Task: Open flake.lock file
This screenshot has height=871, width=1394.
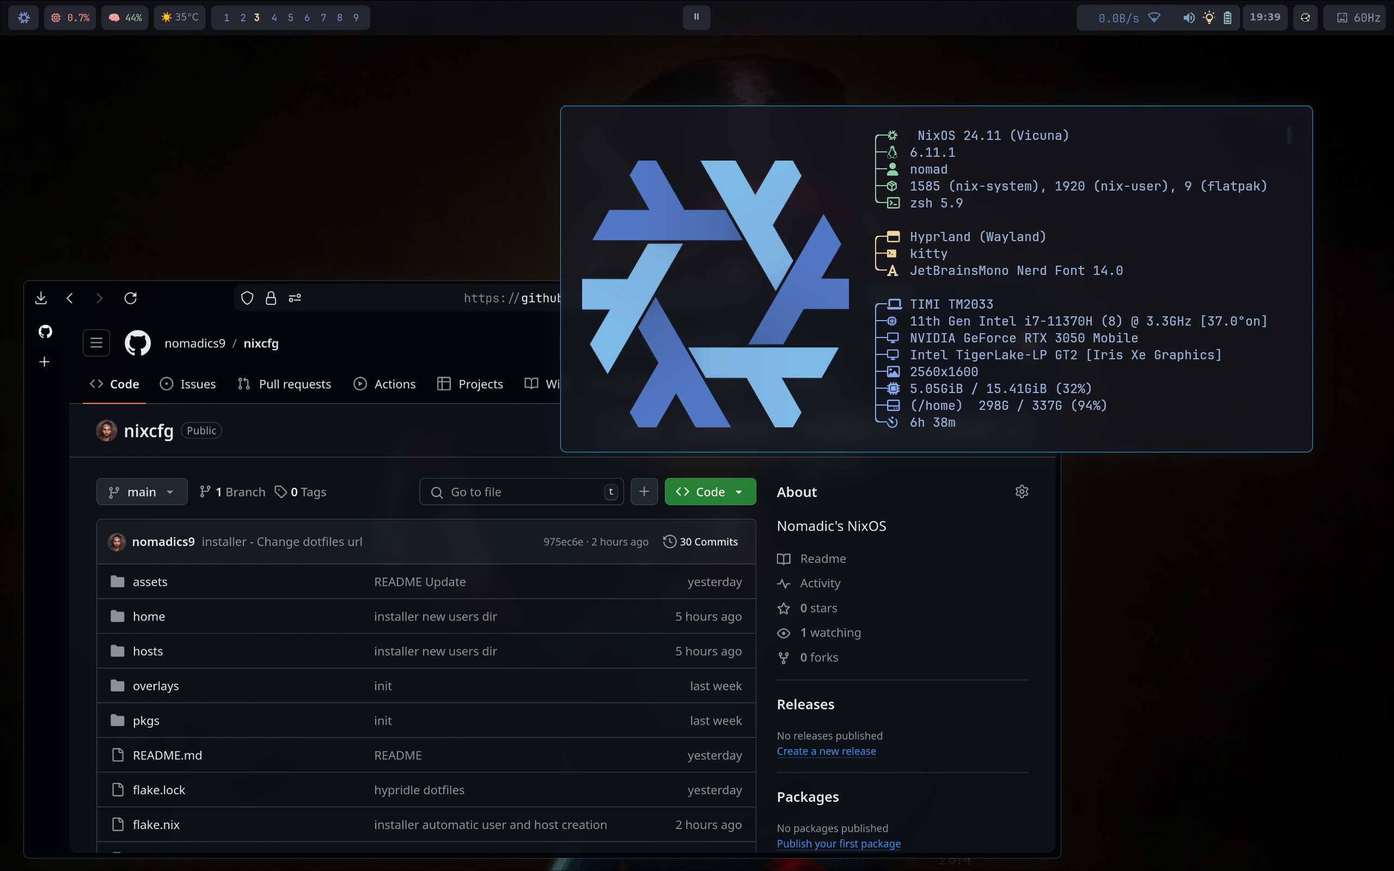Action: pos(159,789)
